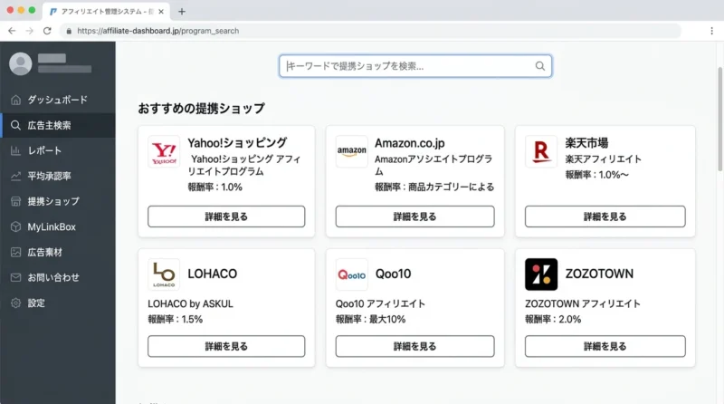This screenshot has width=724, height=404.
Task: Click the LOHACO title text
Action: tap(213, 274)
